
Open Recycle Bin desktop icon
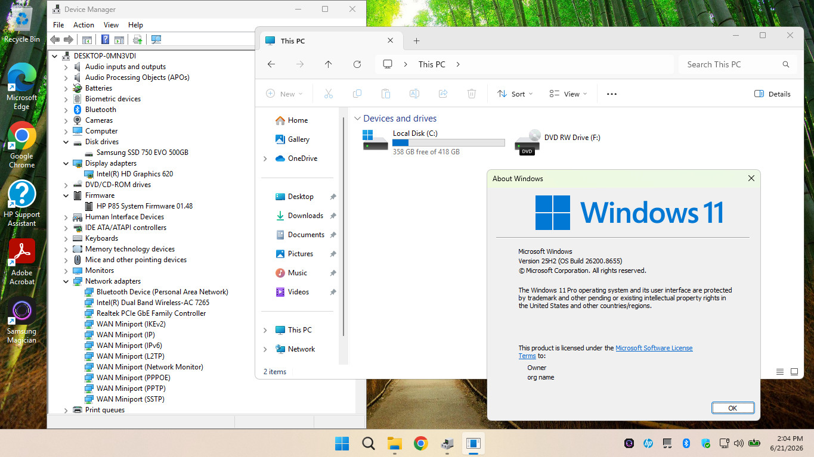click(22, 25)
